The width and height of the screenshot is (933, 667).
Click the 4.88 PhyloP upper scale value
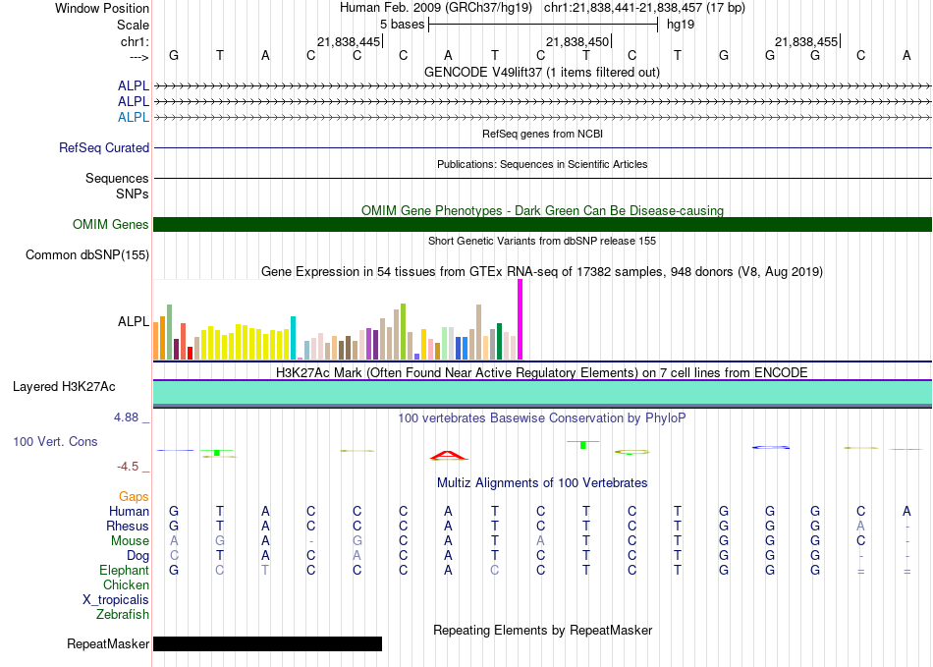[126, 417]
